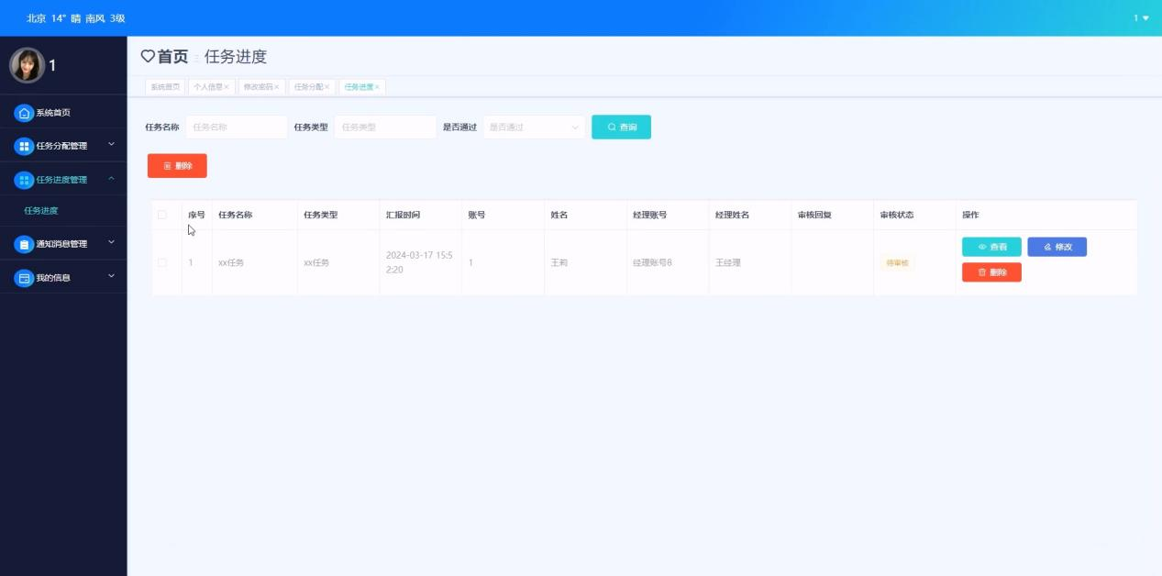The height and width of the screenshot is (576, 1162).
Task: Open the user dropdown at top right
Action: point(1141,18)
